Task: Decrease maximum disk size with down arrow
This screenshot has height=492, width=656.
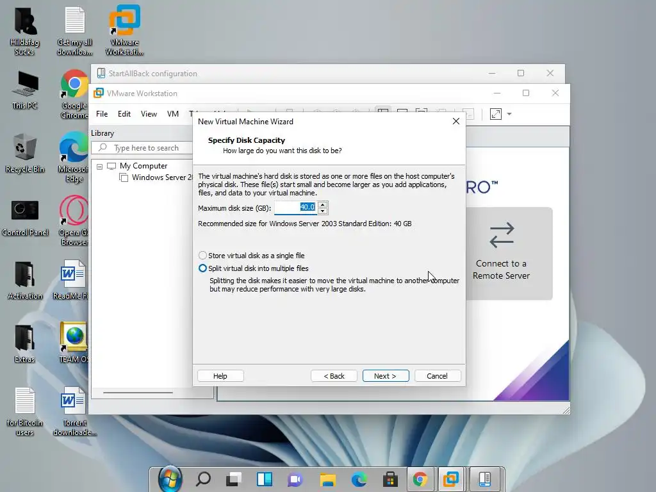Action: [x=323, y=211]
